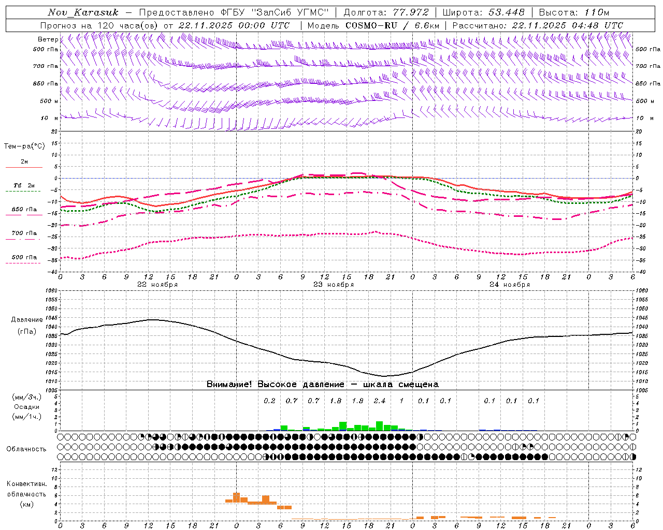Click the lowest point of pressure curve

384,376
